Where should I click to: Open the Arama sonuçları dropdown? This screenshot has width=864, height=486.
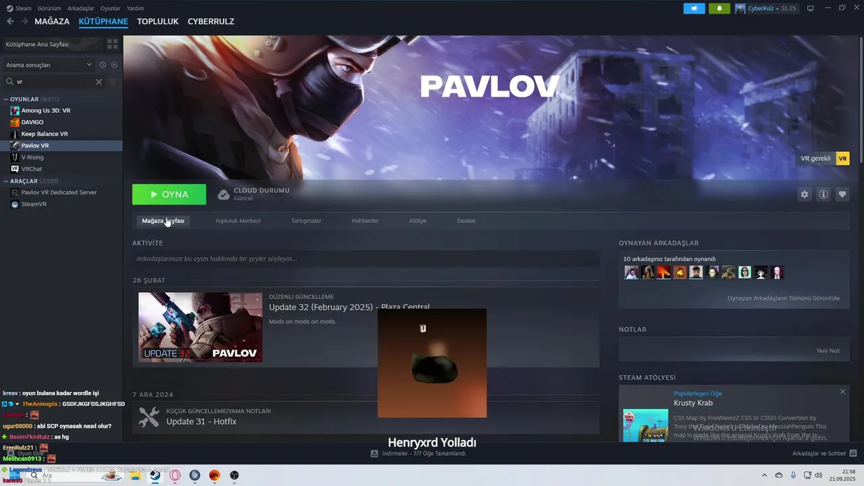coord(49,65)
